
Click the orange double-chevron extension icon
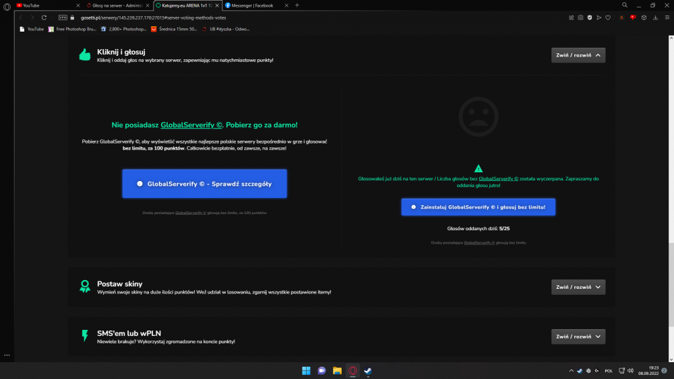coord(621,18)
